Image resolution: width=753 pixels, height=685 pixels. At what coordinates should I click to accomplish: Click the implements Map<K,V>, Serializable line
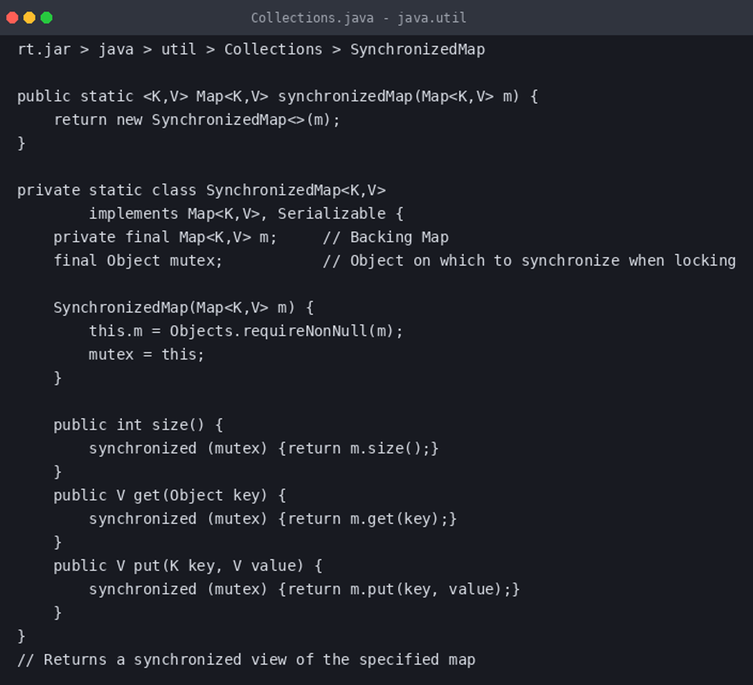pos(246,214)
